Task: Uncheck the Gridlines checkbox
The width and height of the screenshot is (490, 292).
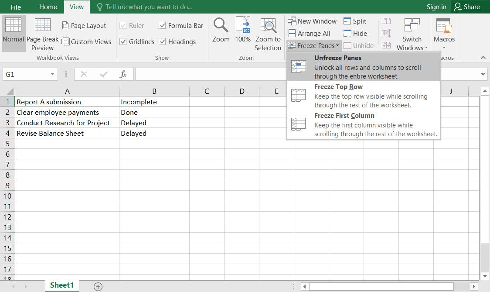Action: click(123, 42)
